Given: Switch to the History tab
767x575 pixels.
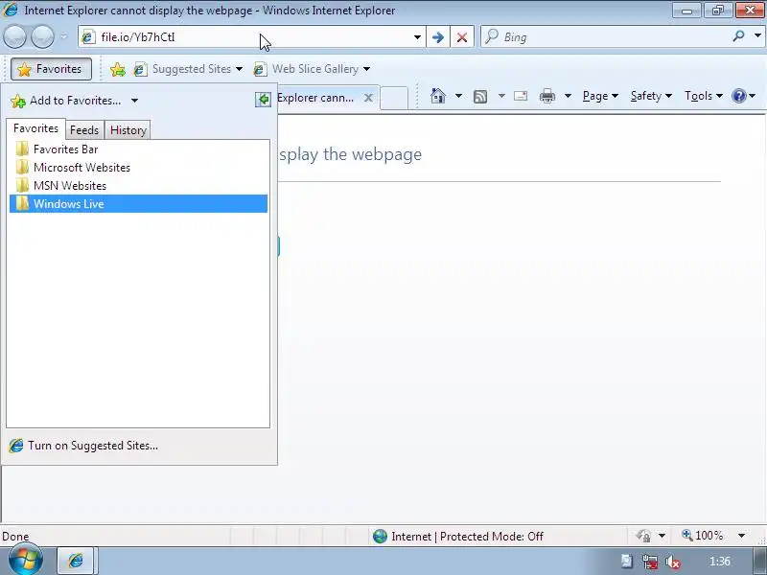Looking at the screenshot, I should tap(128, 130).
